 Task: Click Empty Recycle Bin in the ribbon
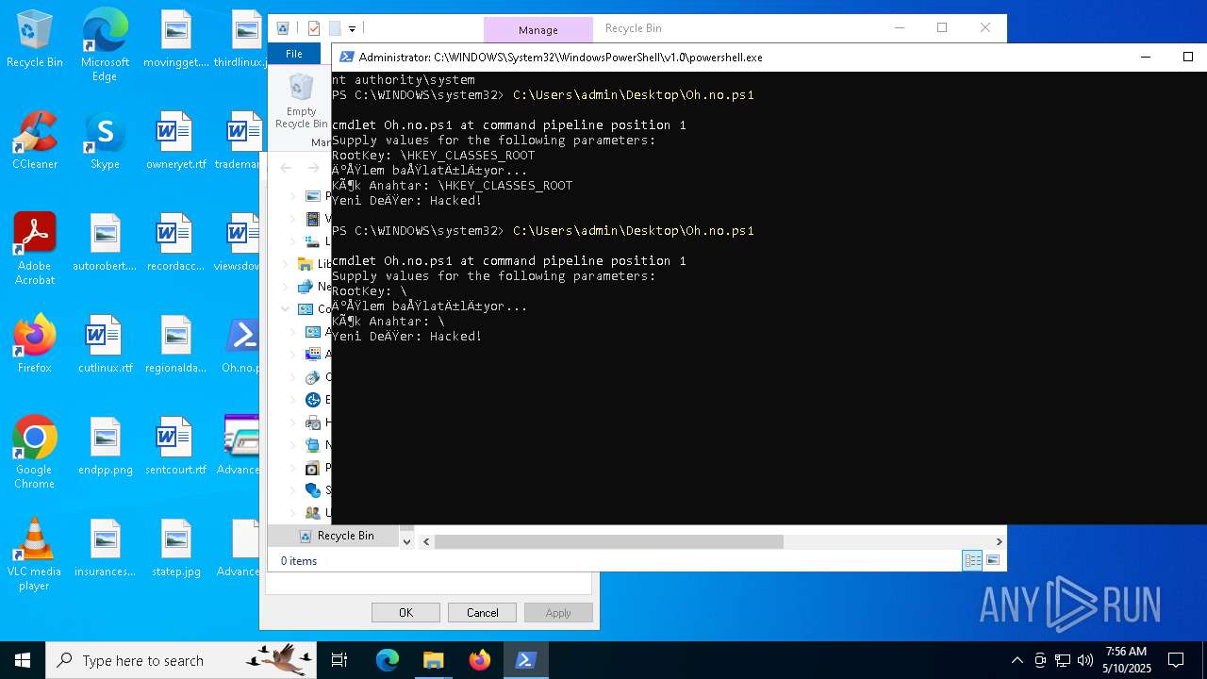(301, 102)
